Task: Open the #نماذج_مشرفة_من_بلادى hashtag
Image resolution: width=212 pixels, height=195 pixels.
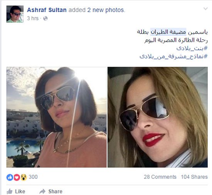Action: click(173, 56)
